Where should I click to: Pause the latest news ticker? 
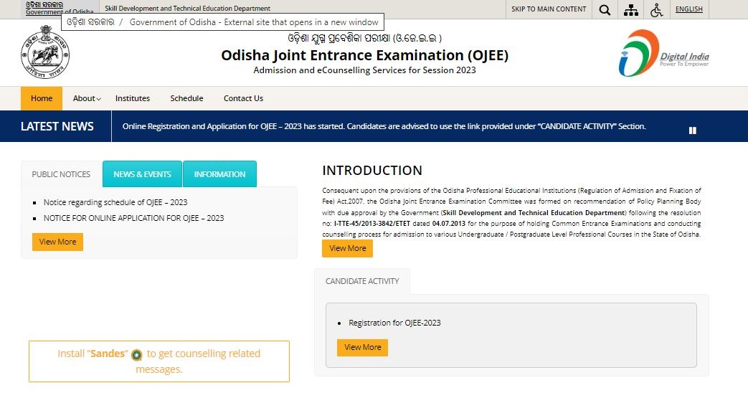click(x=693, y=131)
